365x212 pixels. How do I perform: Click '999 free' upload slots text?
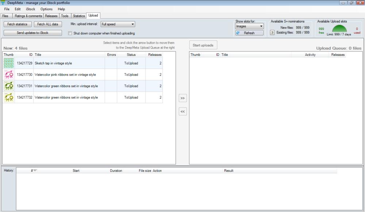point(321,31)
